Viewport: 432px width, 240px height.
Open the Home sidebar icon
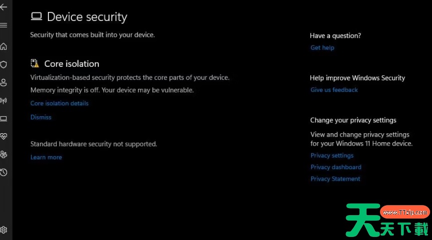pos(3,46)
